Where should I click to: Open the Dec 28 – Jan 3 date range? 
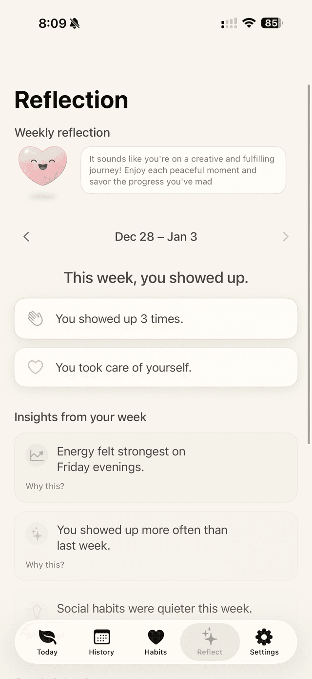coord(156,237)
